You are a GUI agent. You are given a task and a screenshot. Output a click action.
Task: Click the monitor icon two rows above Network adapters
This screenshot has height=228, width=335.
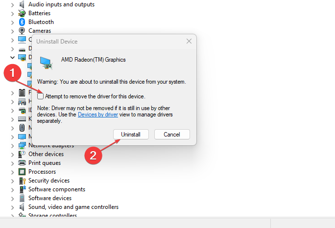[22, 137]
